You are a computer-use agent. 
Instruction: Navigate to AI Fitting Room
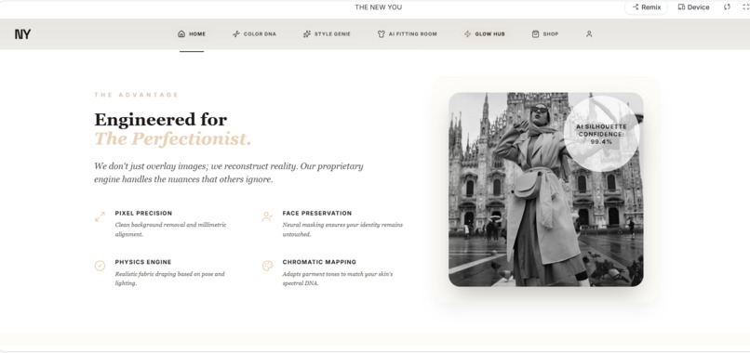(407, 34)
